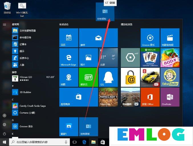Open 记事本 in the app list
The height and width of the screenshot is (146, 193).
point(33,44)
